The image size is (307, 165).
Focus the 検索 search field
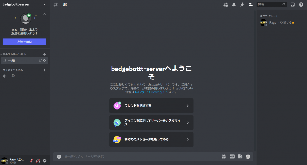click(x=272, y=4)
